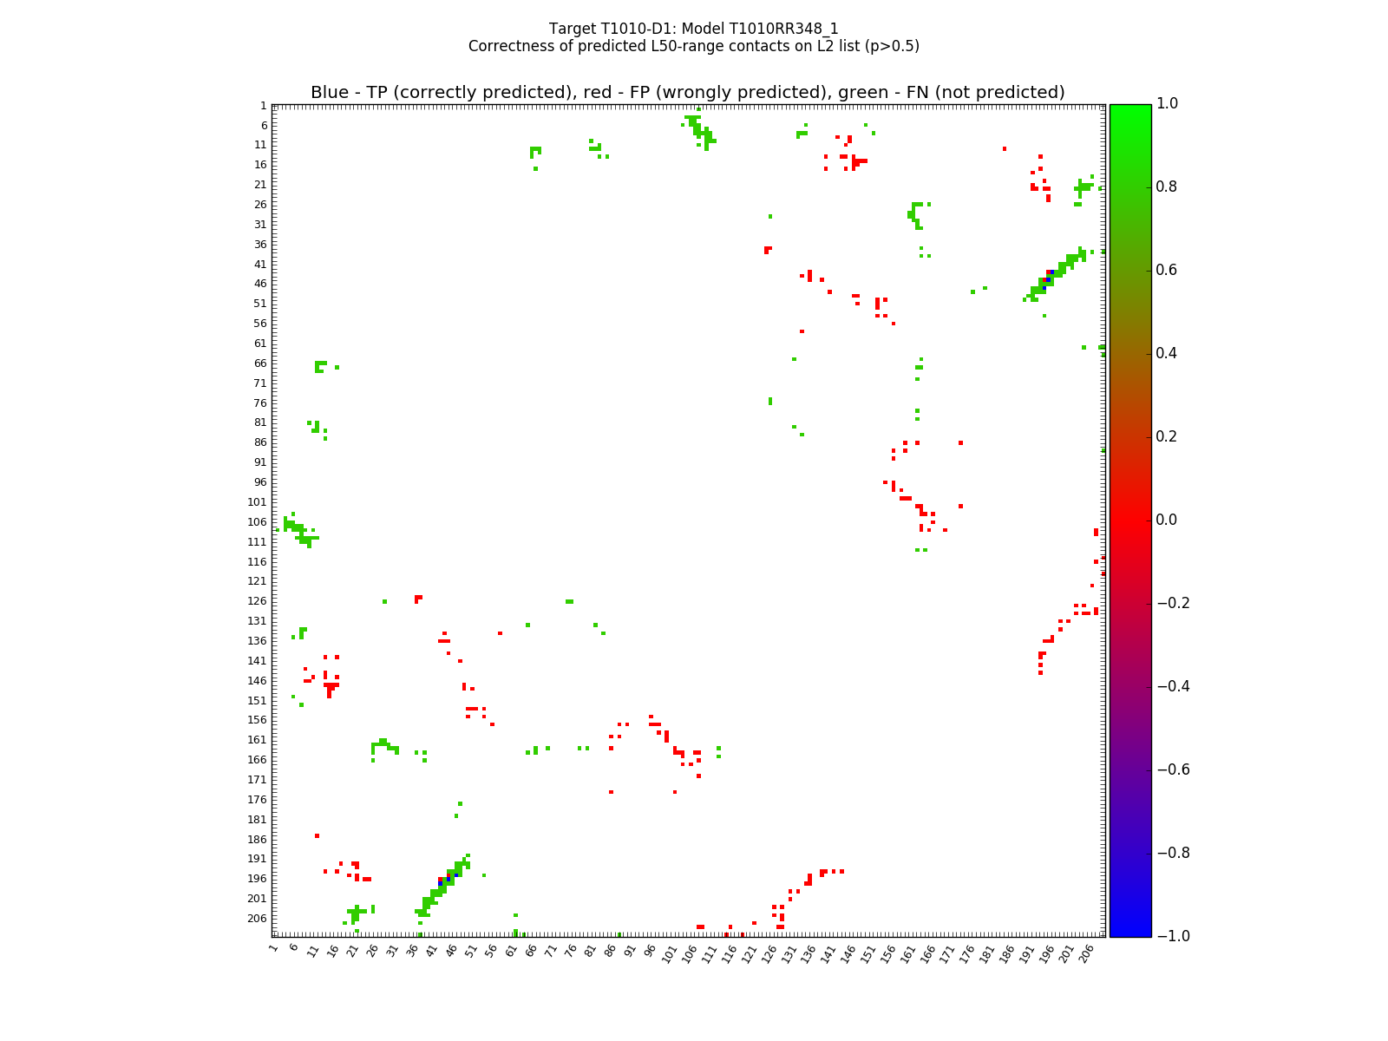Click the subtitle about predicted L50-range contacts
1388x1041 pixels.
click(693, 46)
